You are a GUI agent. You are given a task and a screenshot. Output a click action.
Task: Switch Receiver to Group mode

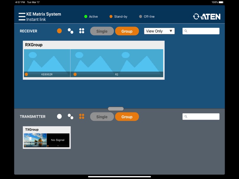pos(127,31)
